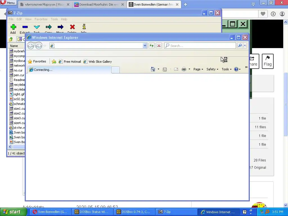
Task: Click the Opera heart bookmark icon
Action: (263, 14)
